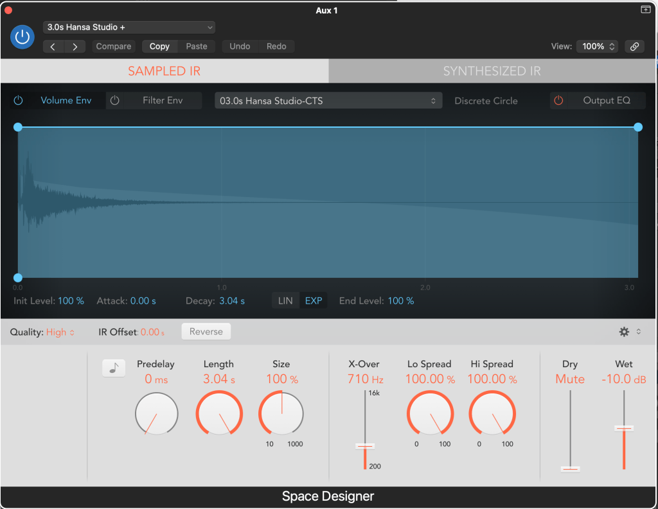This screenshot has height=509, width=658.
Task: Open the View 100% size dropdown
Action: coord(598,46)
